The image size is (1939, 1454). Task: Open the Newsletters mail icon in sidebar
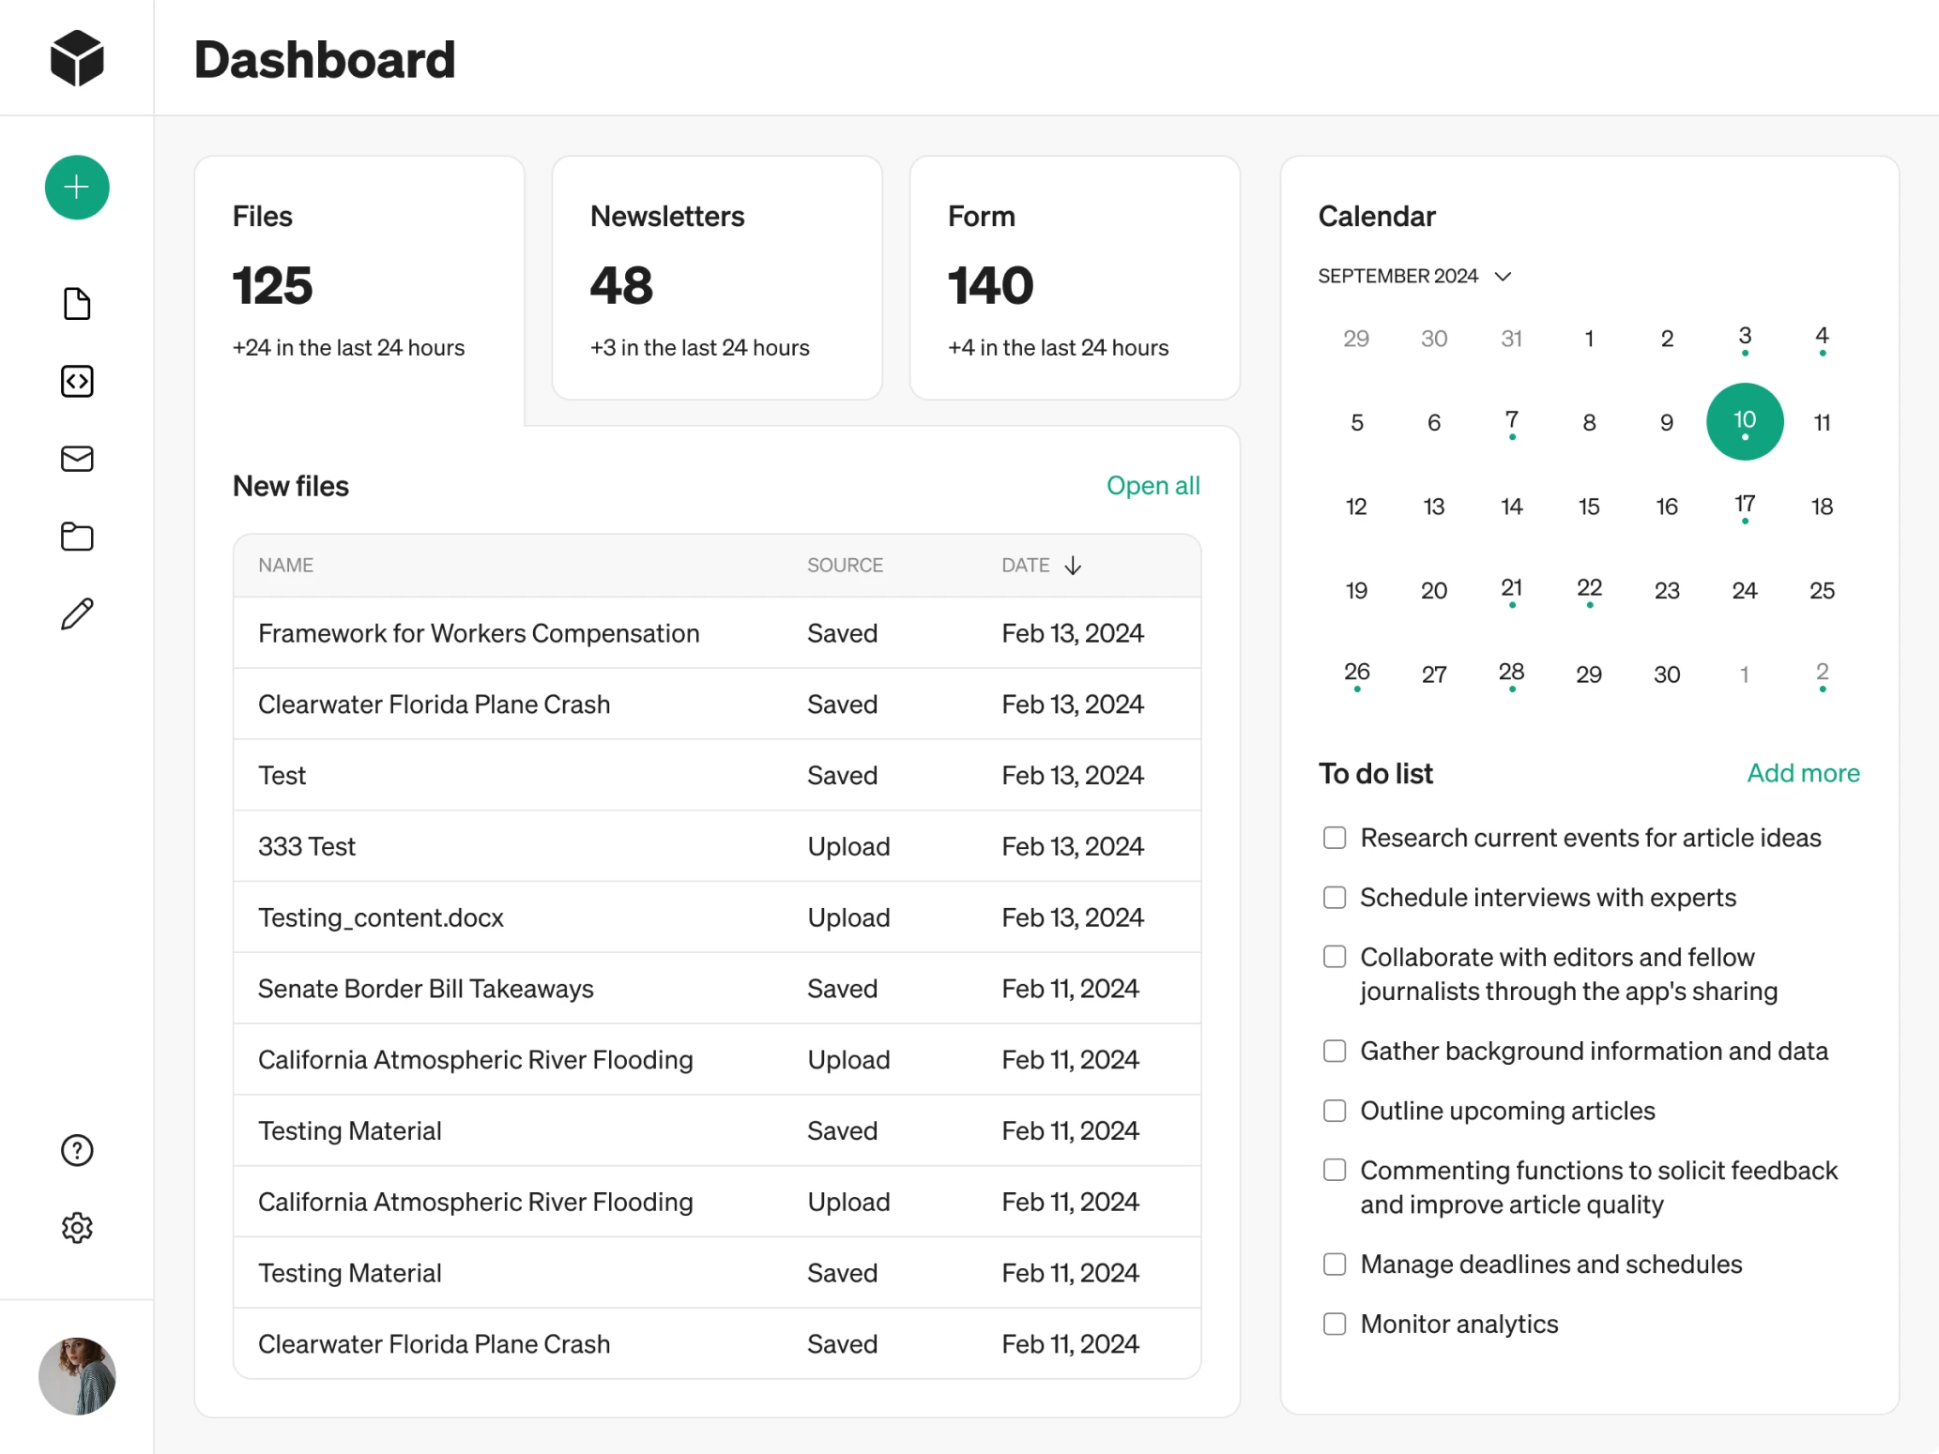pos(76,459)
